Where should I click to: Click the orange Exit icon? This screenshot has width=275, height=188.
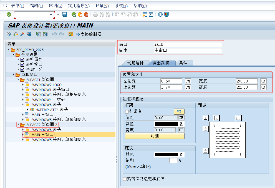click(x=80, y=14)
